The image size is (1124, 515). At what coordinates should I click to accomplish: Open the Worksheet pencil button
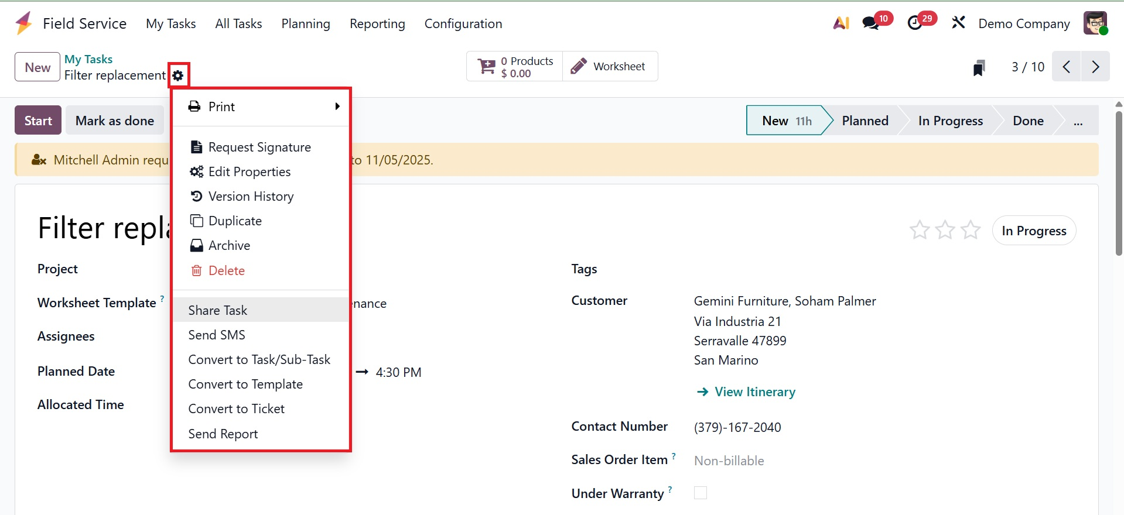tap(610, 67)
